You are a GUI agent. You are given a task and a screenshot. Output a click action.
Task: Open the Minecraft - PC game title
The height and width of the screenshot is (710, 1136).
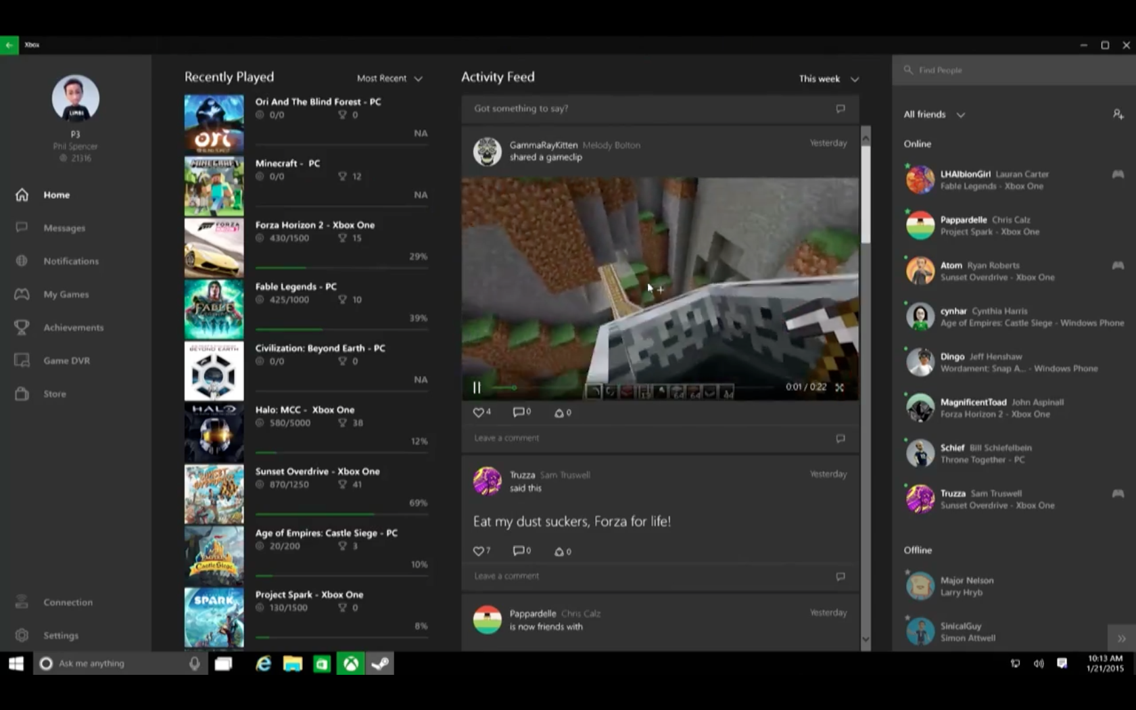coord(287,163)
